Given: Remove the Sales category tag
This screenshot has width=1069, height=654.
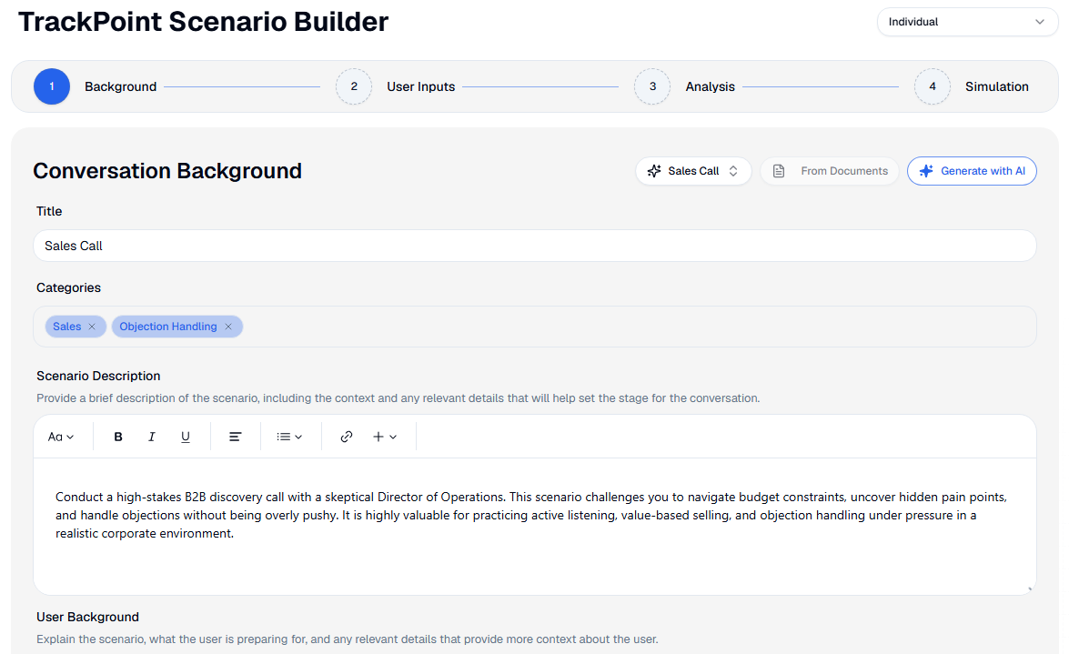Looking at the screenshot, I should [x=91, y=326].
